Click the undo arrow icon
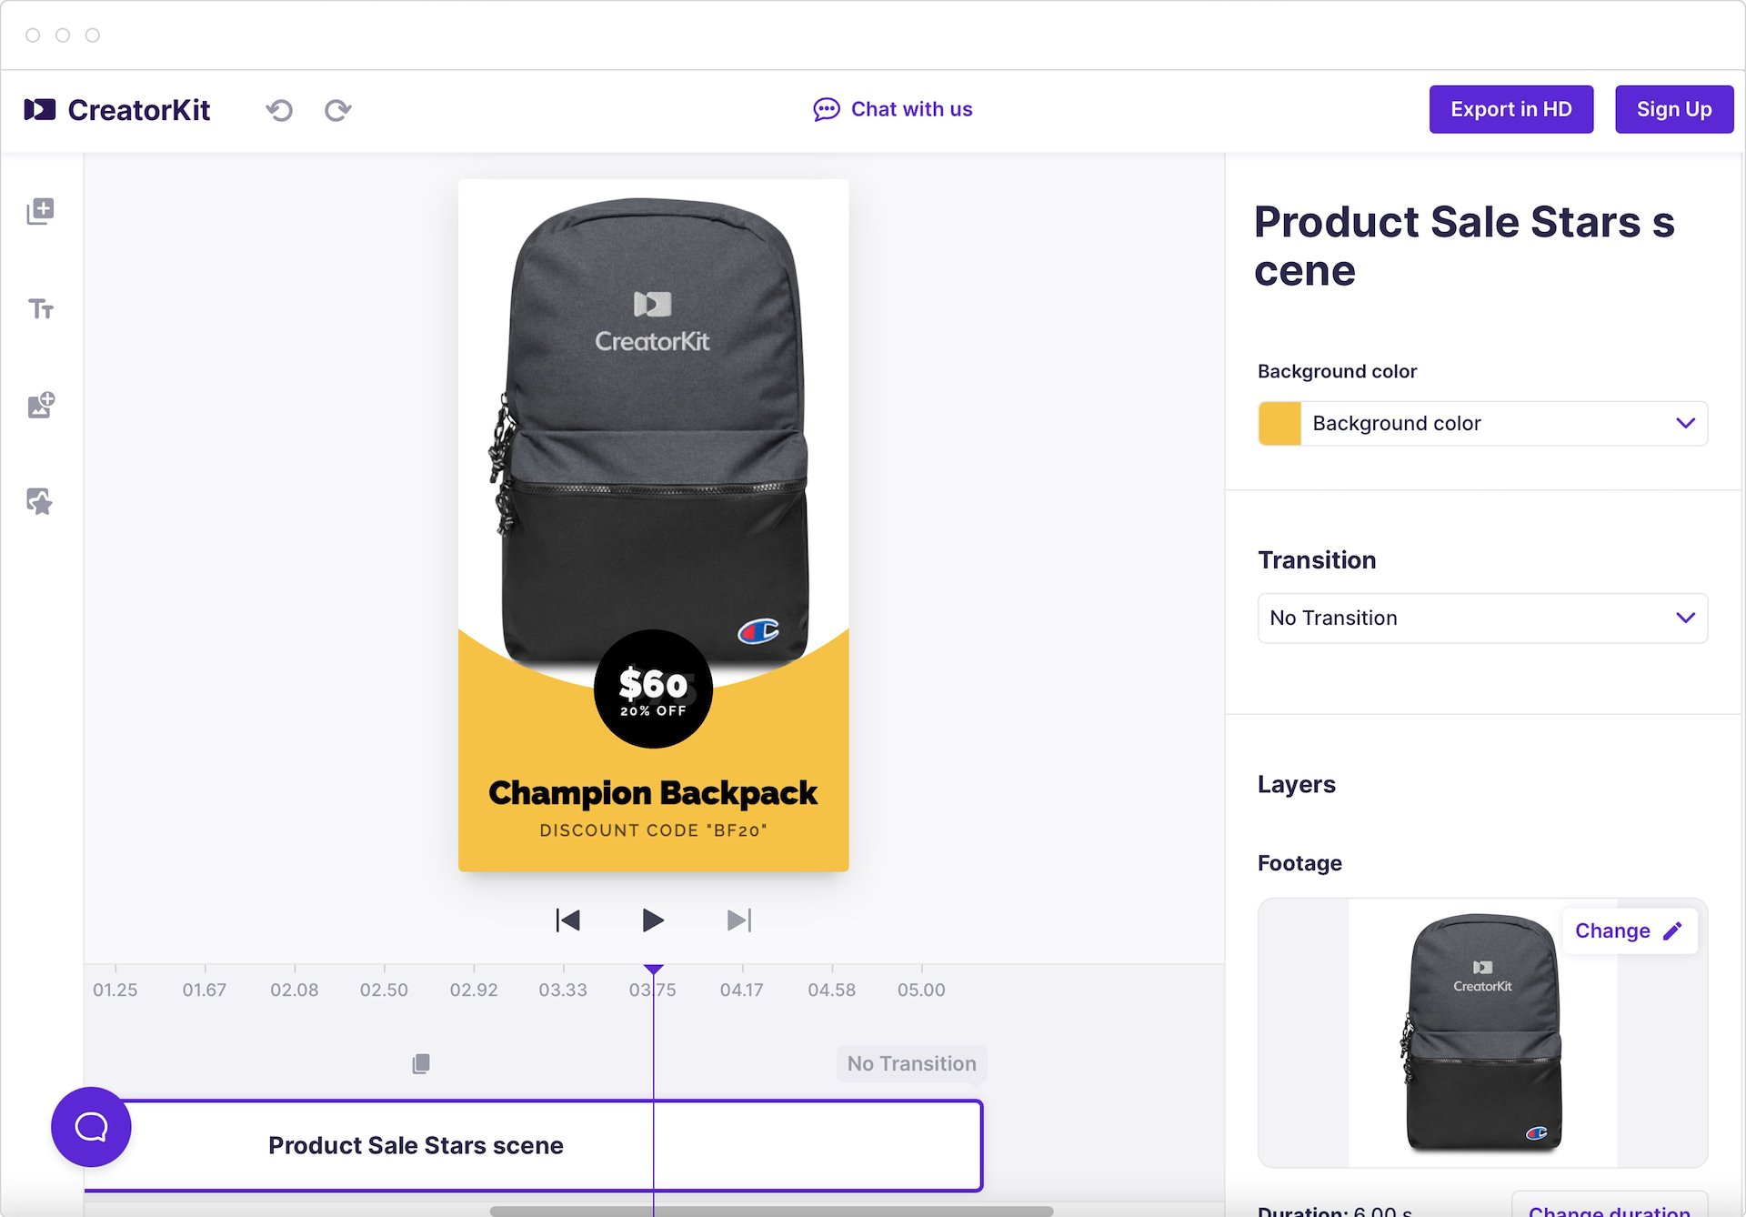 (279, 110)
